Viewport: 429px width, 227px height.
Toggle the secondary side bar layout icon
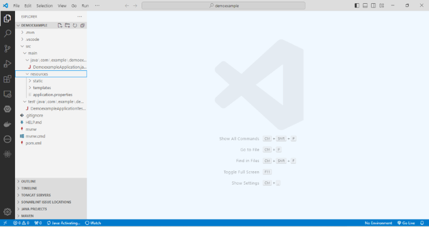click(x=373, y=6)
